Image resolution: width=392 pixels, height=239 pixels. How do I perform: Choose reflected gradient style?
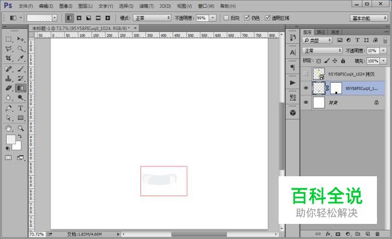click(98, 18)
